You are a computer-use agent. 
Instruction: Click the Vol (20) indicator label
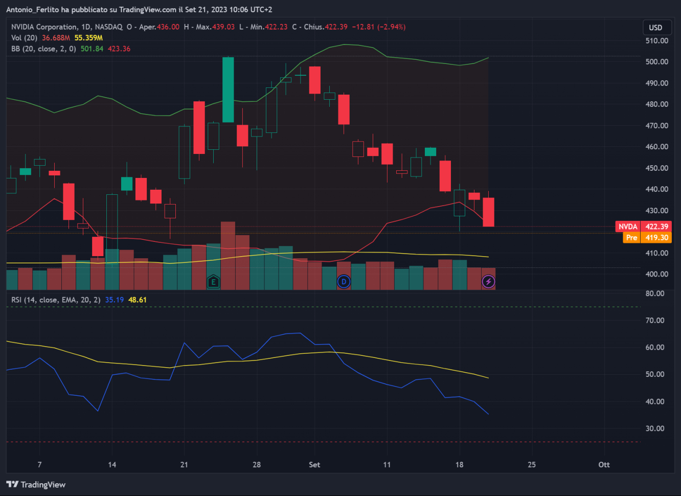[x=24, y=38]
